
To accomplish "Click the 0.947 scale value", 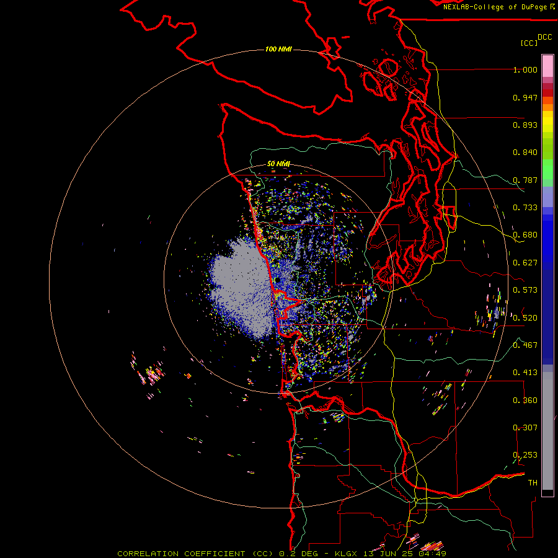I will [525, 97].
